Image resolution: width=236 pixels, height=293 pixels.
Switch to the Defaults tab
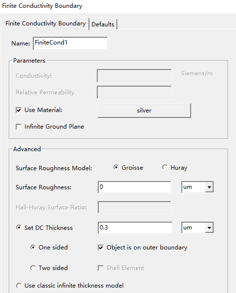[x=103, y=24]
